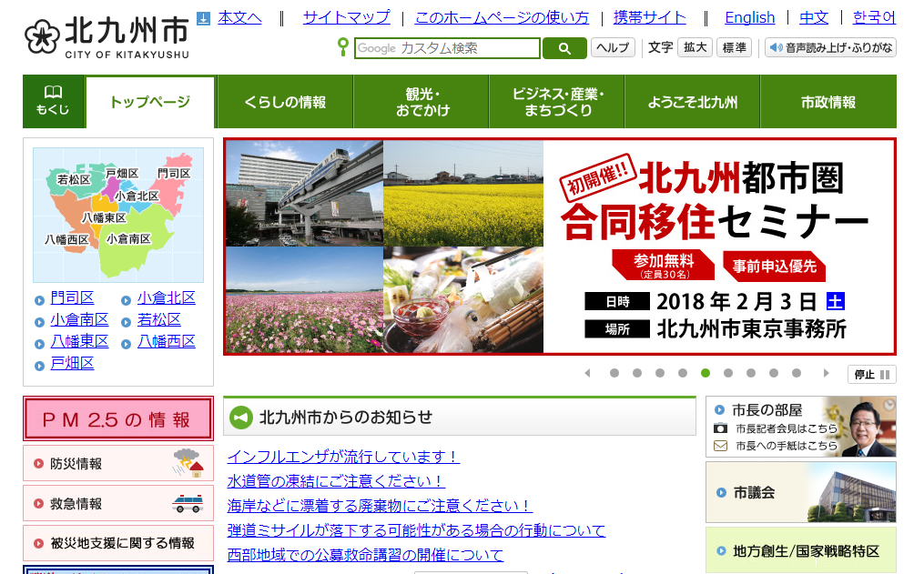Image resolution: width=924 pixels, height=574 pixels.
Task: Click the camera icon for 市長記者会見
Action: click(x=720, y=428)
